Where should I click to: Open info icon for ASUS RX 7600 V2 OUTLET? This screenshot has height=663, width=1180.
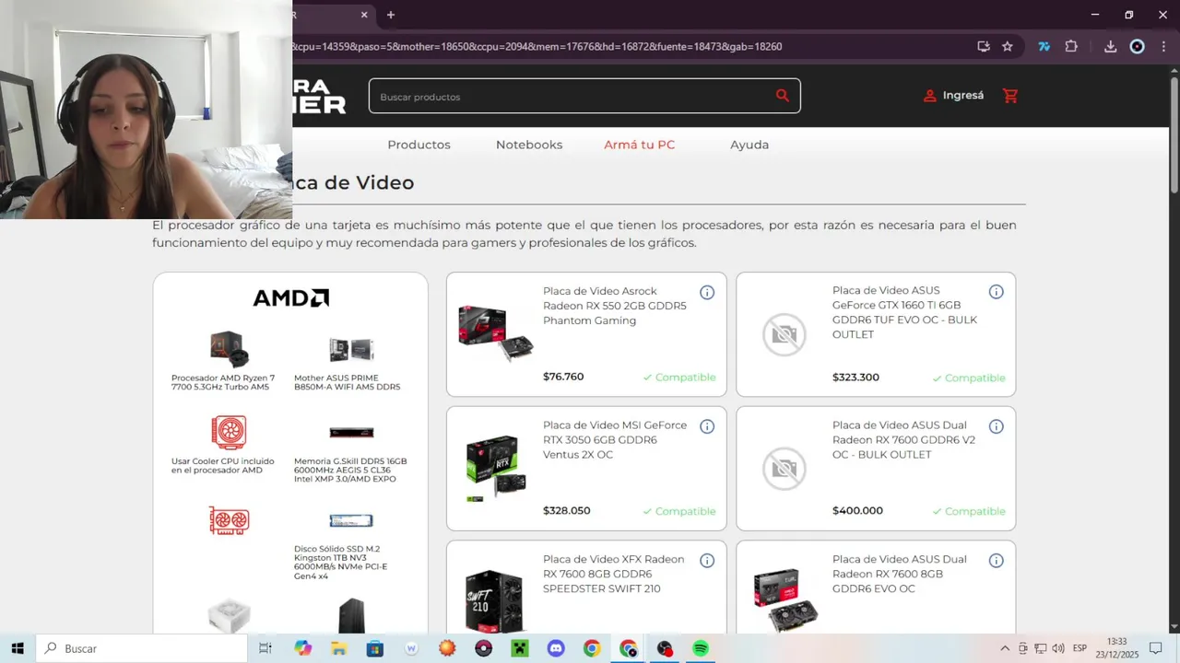coord(997,426)
